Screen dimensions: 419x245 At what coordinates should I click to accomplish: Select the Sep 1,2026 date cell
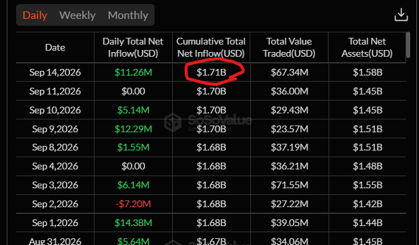[x=55, y=223]
